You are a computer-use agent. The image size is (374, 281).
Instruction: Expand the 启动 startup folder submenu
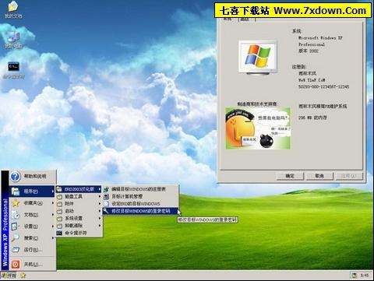tap(79, 211)
